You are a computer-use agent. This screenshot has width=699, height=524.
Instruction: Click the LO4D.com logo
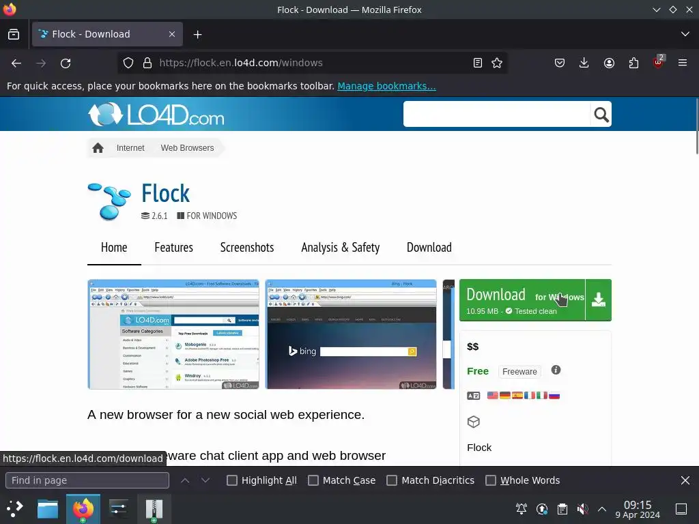156,115
